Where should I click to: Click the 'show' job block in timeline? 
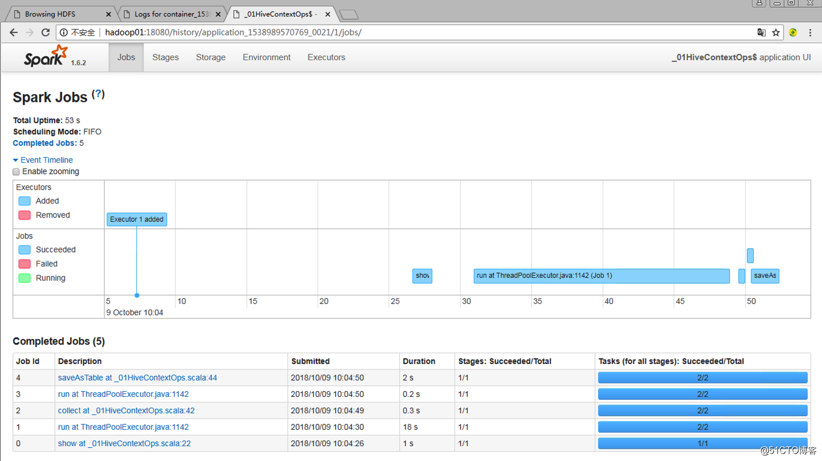click(x=422, y=276)
